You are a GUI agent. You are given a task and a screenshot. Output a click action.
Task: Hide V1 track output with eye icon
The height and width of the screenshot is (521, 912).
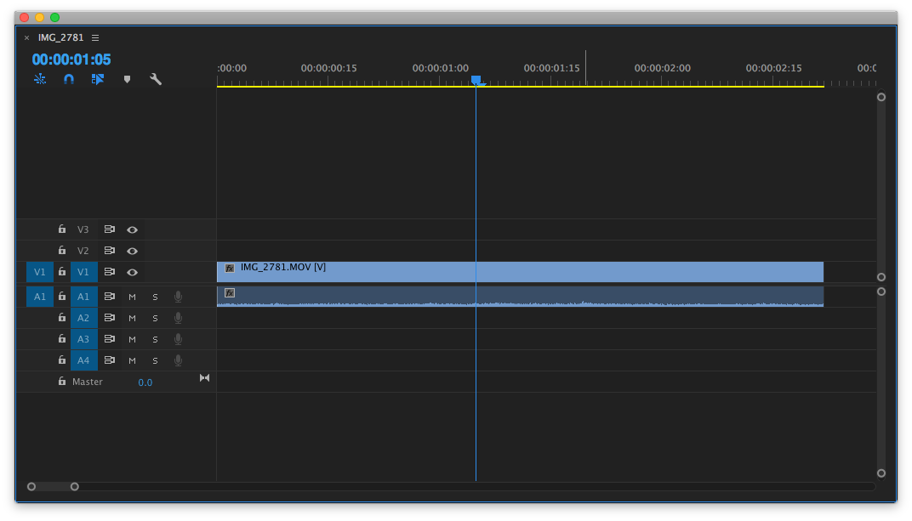tap(132, 272)
